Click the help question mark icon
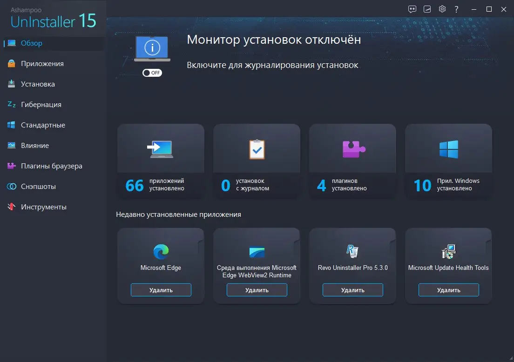 click(x=456, y=9)
